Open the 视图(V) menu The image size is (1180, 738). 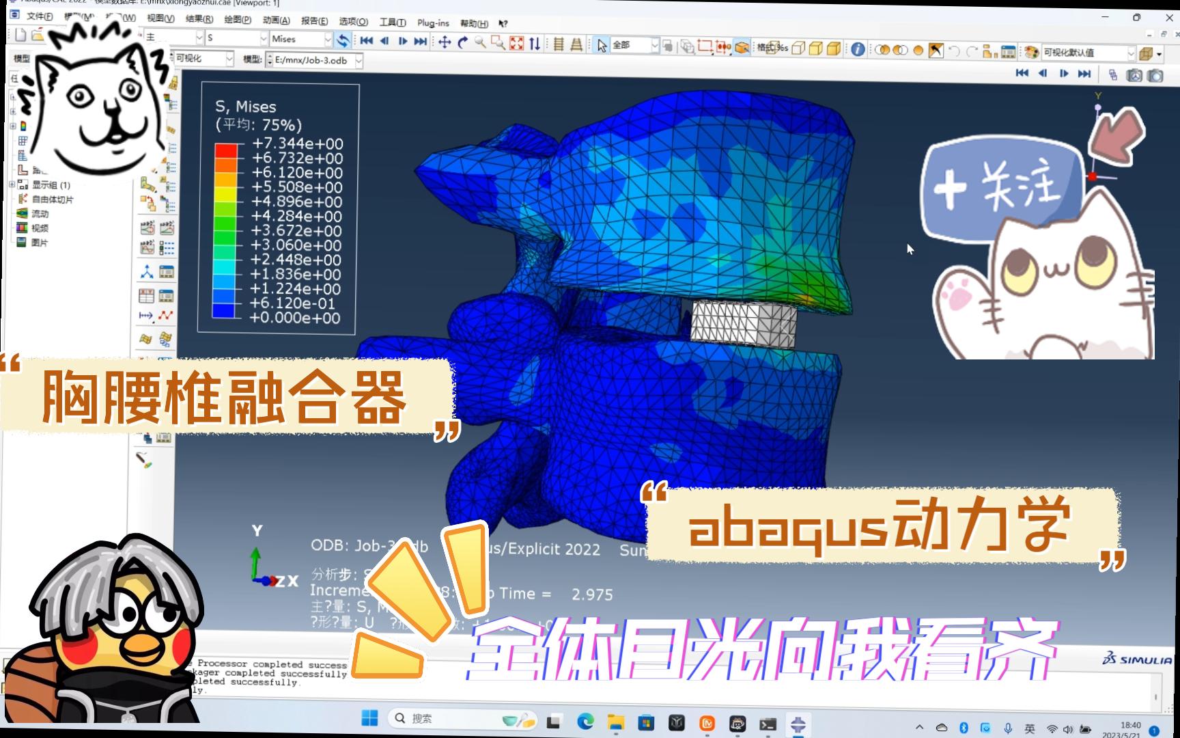tap(160, 18)
